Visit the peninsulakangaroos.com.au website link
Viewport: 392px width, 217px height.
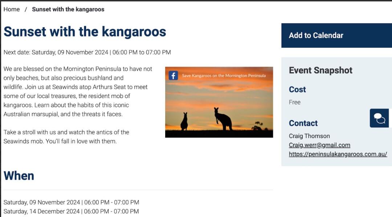click(x=338, y=154)
